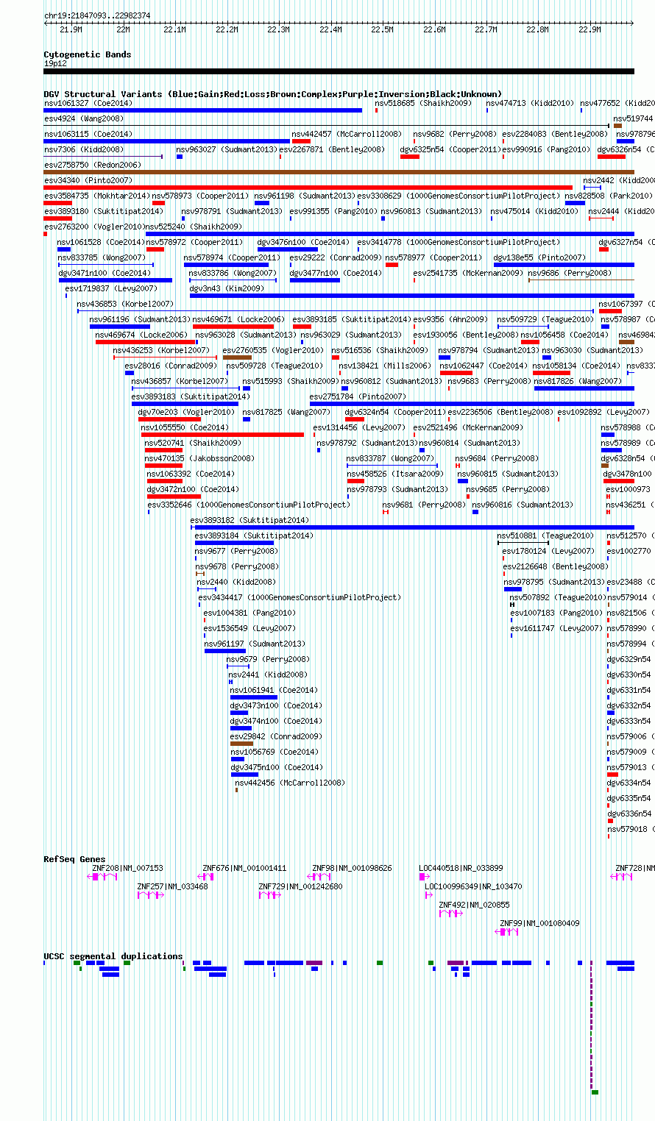Screen dimensions: 655x1121
Task: Select the ZNF98|NM_001098626 gene label
Action: click(353, 869)
